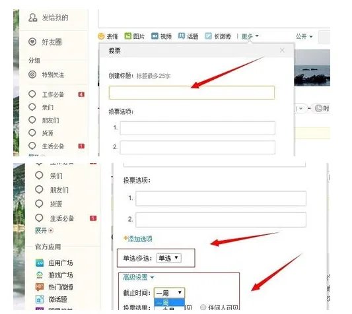Insert a topic with 话题
Image resolution: width=352 pixels, height=314 pixels.
pos(188,36)
